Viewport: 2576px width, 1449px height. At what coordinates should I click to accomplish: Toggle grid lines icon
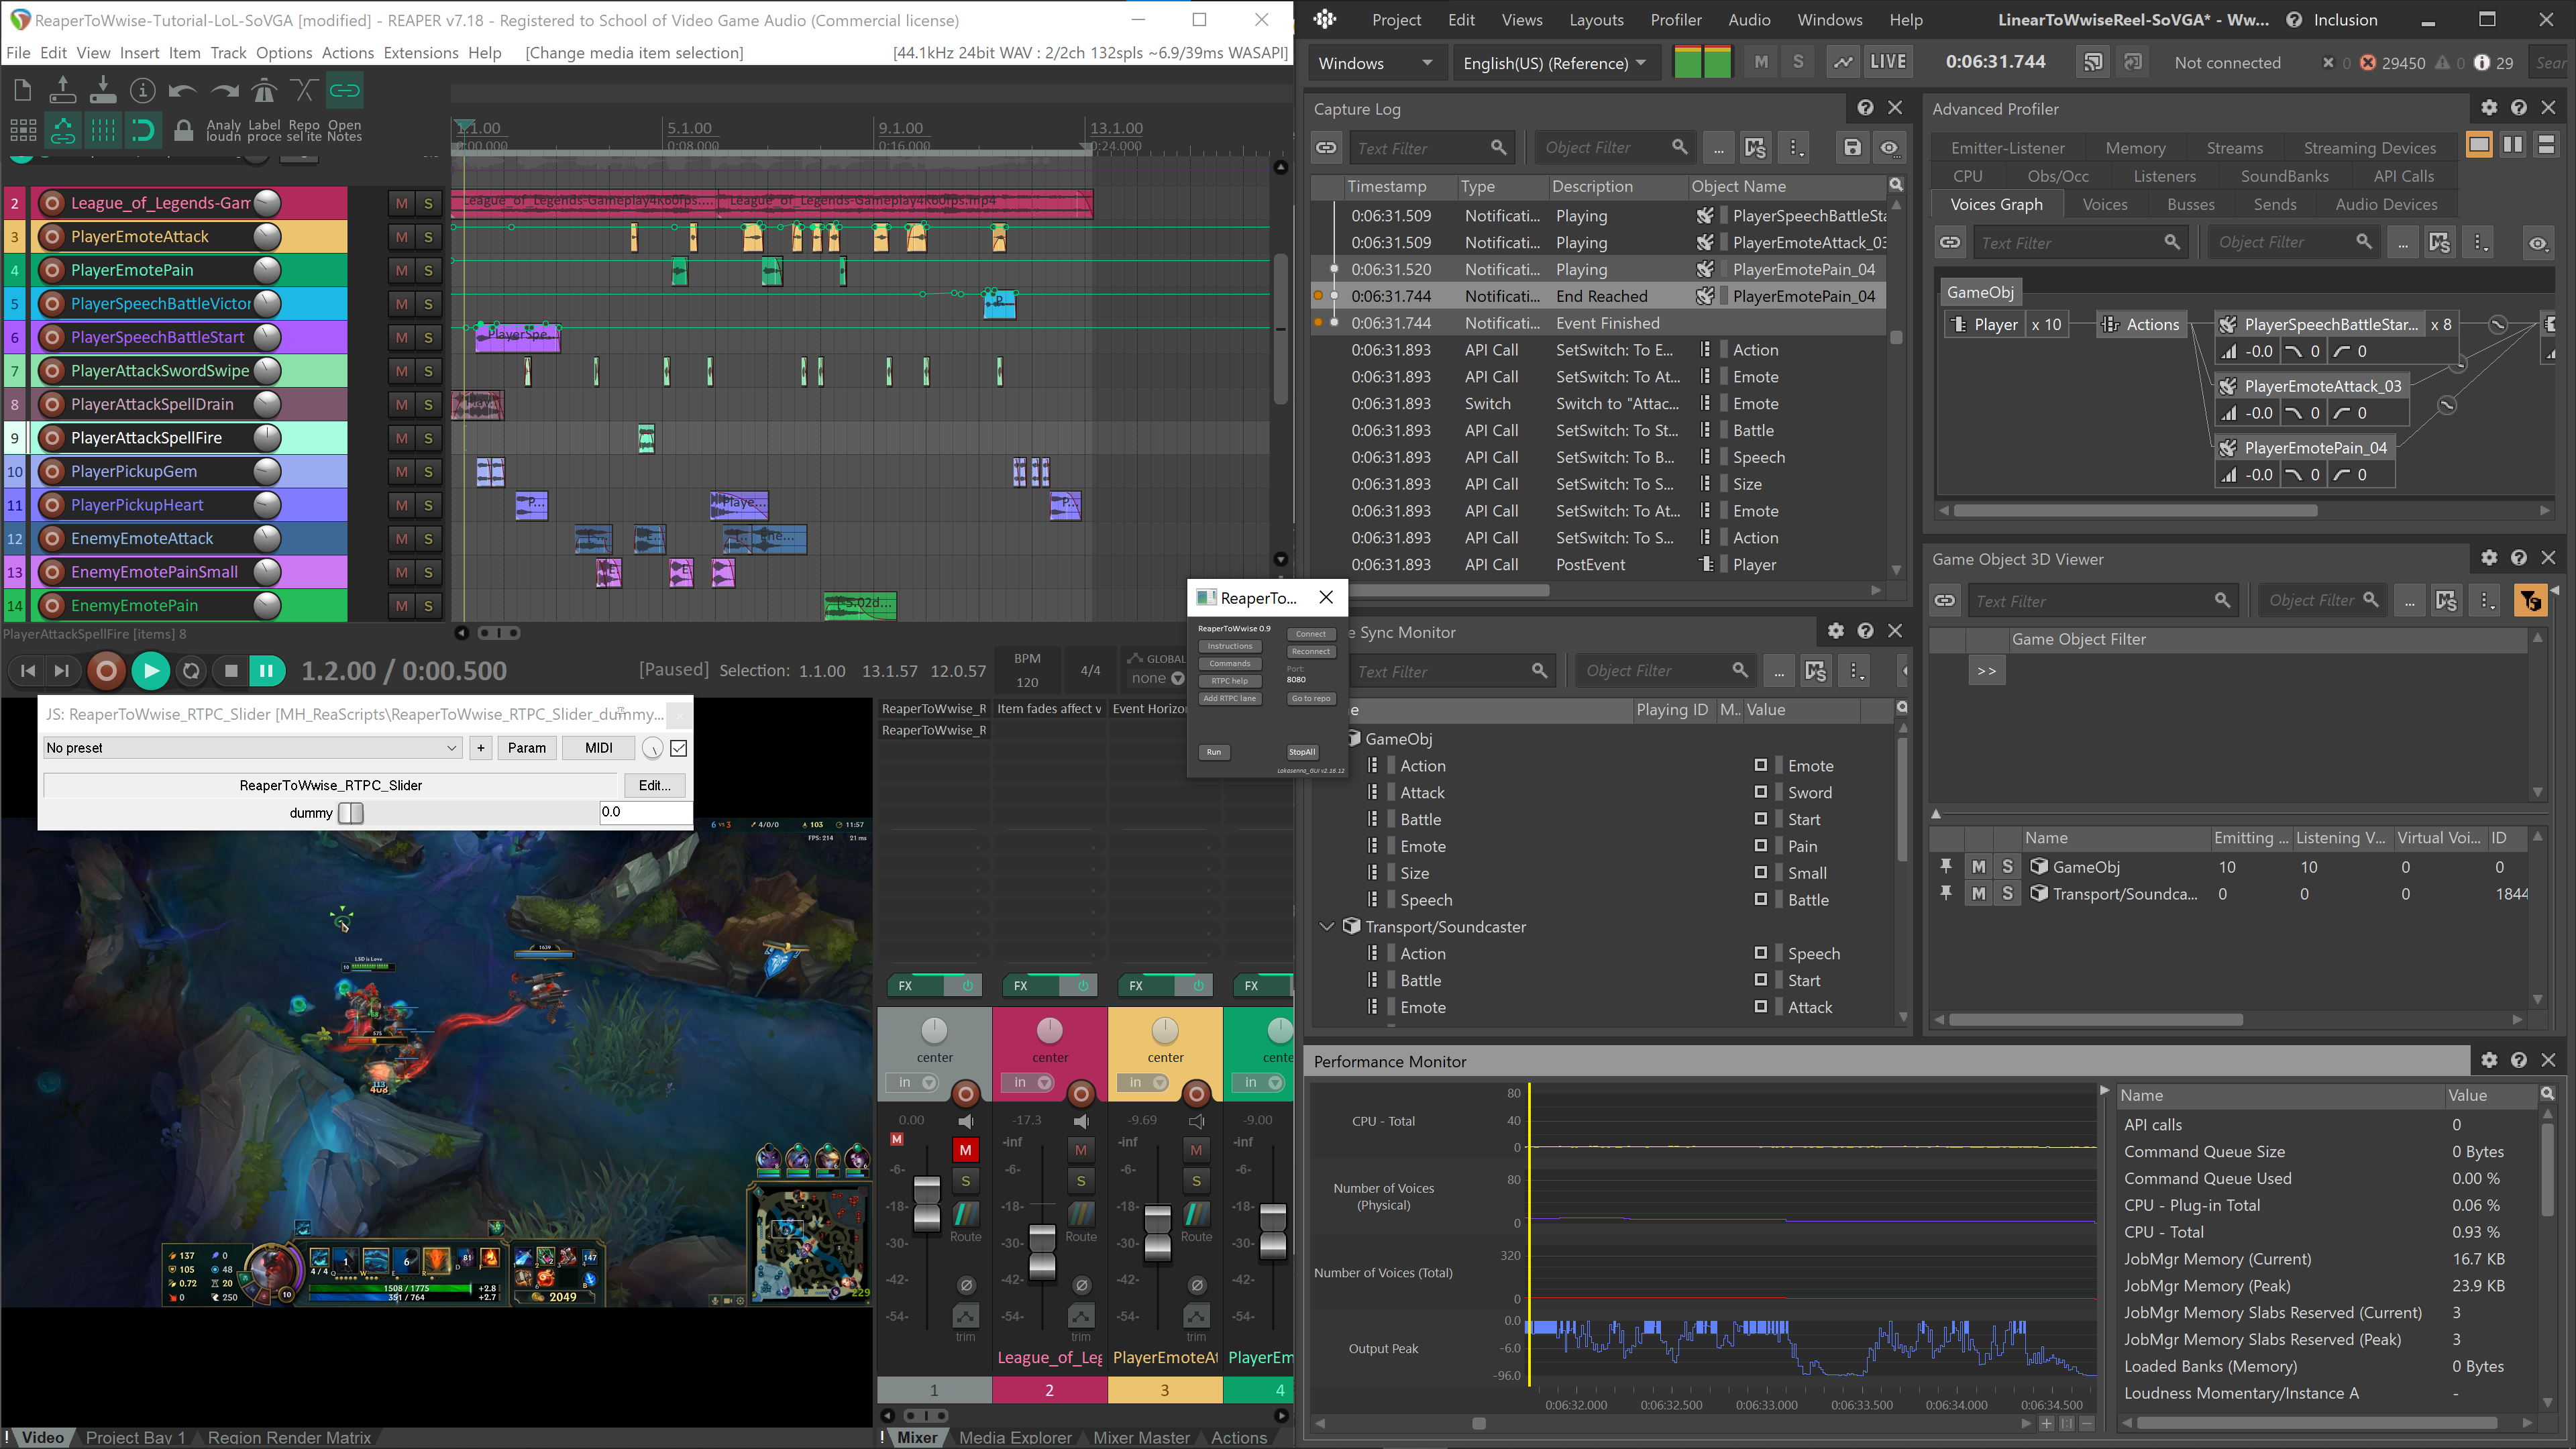103,130
